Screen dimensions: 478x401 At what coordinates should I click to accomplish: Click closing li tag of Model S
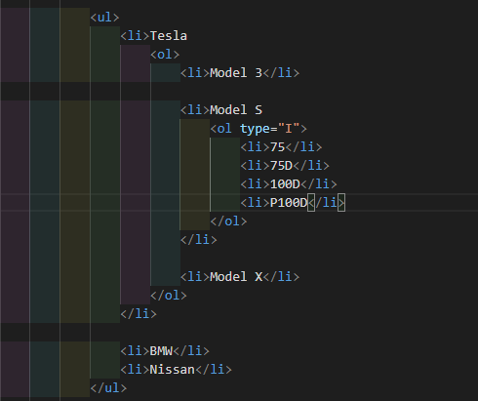(x=199, y=240)
